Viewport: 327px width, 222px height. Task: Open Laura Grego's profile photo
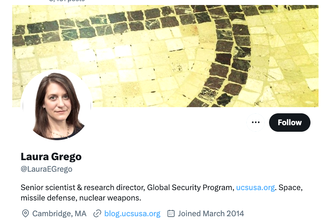point(56,105)
